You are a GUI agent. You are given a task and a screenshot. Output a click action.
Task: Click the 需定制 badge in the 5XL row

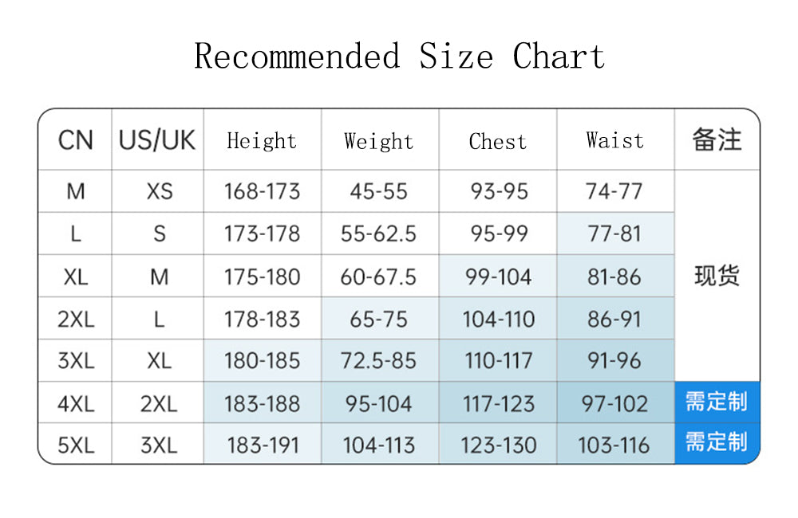717,442
